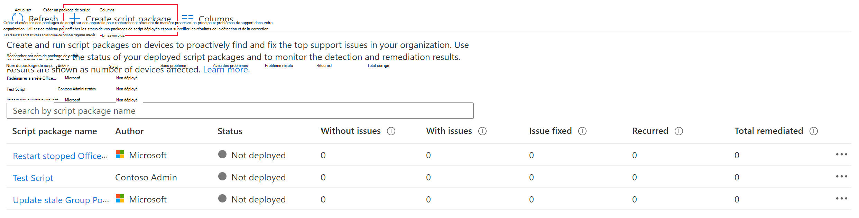Screen dimensions: 859x218
Task: Sort by Script package name column header
Action: pyautogui.click(x=55, y=131)
